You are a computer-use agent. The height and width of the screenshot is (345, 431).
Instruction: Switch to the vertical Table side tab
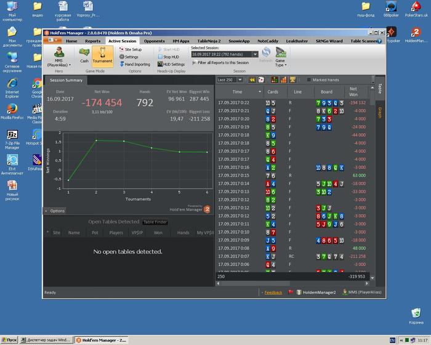point(380,89)
